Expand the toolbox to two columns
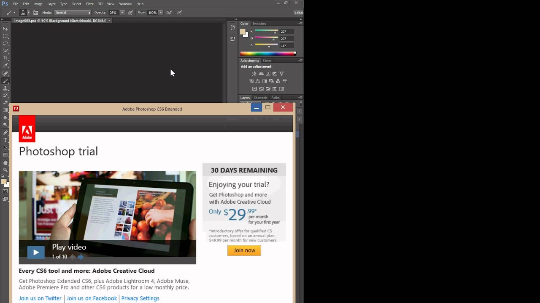This screenshot has height=303, width=540. click(2, 20)
